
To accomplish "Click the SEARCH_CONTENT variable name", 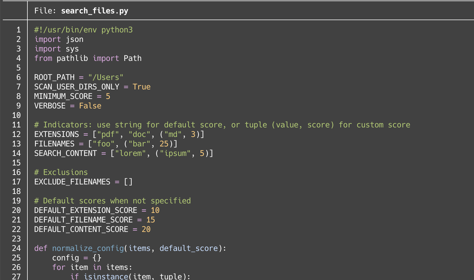I will (65, 153).
